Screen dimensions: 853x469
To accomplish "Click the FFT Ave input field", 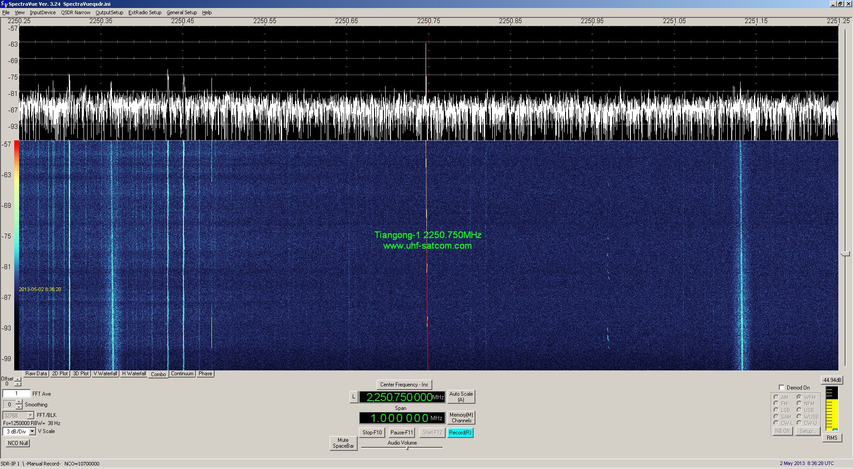I will (16, 394).
